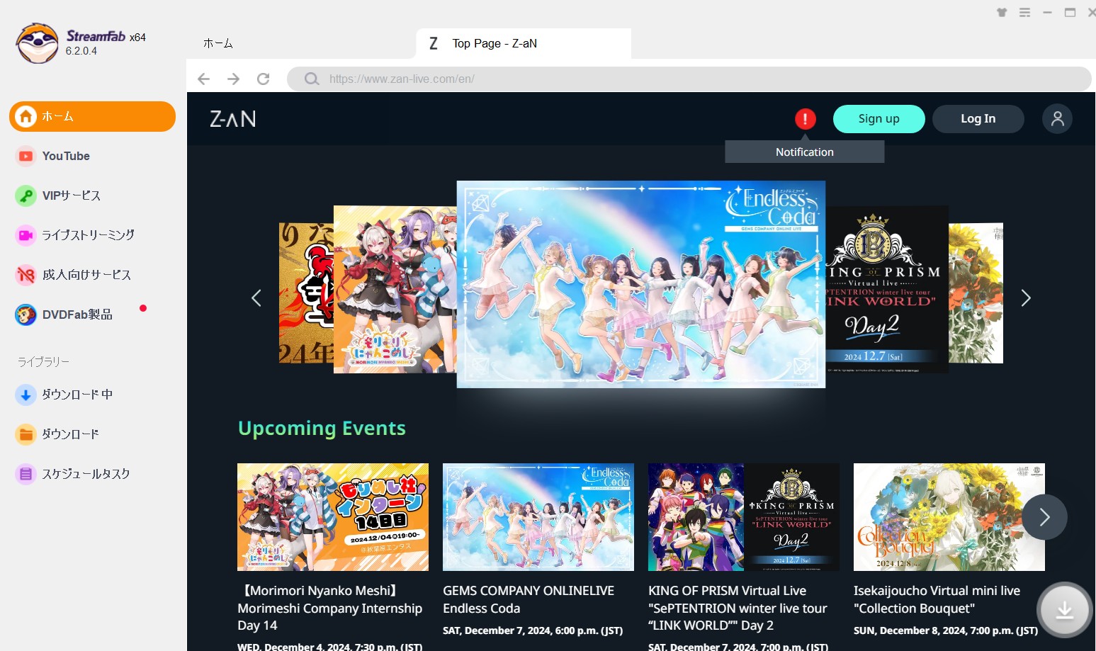The width and height of the screenshot is (1096, 651).
Task: Open the red Notification alert icon
Action: tap(805, 119)
